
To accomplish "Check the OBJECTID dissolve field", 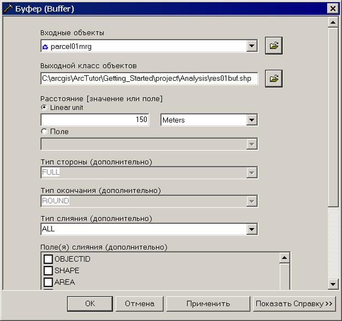I will click(x=48, y=259).
